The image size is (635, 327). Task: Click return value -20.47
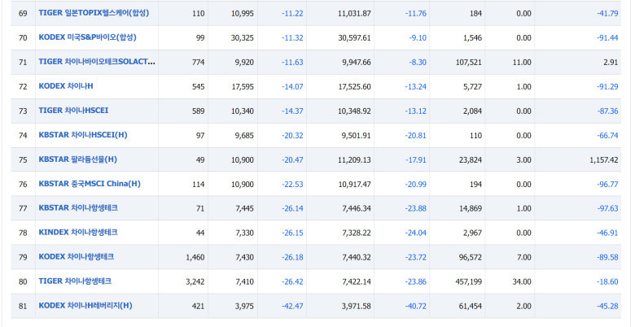click(x=292, y=160)
